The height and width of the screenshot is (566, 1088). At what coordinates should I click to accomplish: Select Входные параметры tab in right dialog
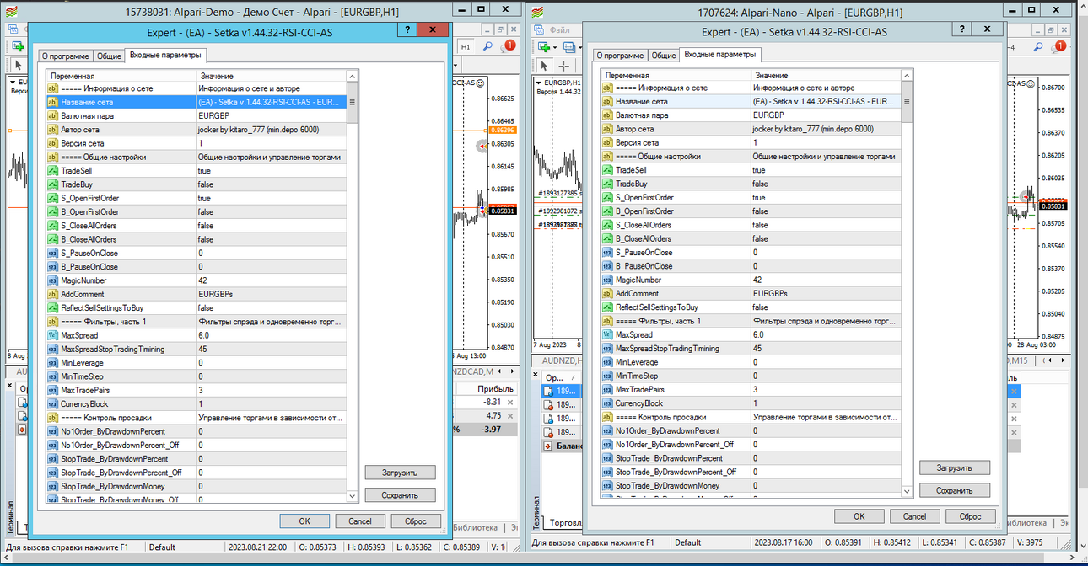click(x=720, y=55)
